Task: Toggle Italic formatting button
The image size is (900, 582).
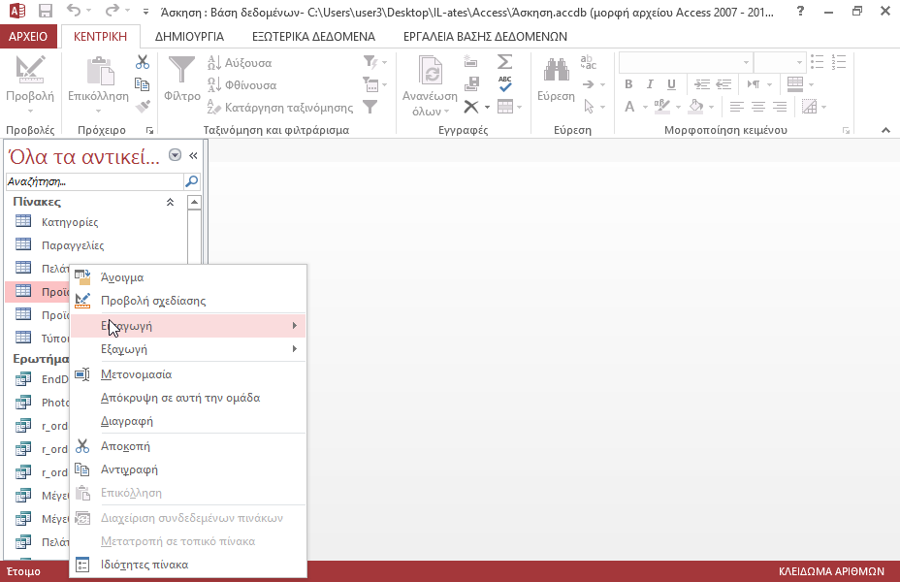Action: pos(650,84)
